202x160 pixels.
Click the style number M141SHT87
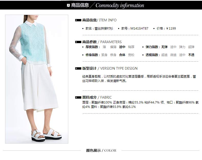[139, 29]
